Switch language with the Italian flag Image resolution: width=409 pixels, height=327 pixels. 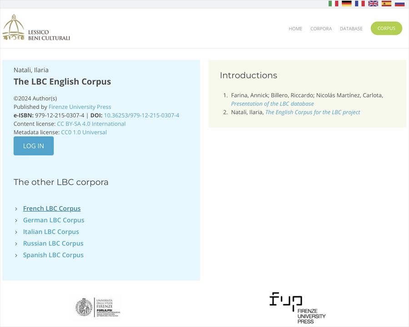(x=333, y=3)
